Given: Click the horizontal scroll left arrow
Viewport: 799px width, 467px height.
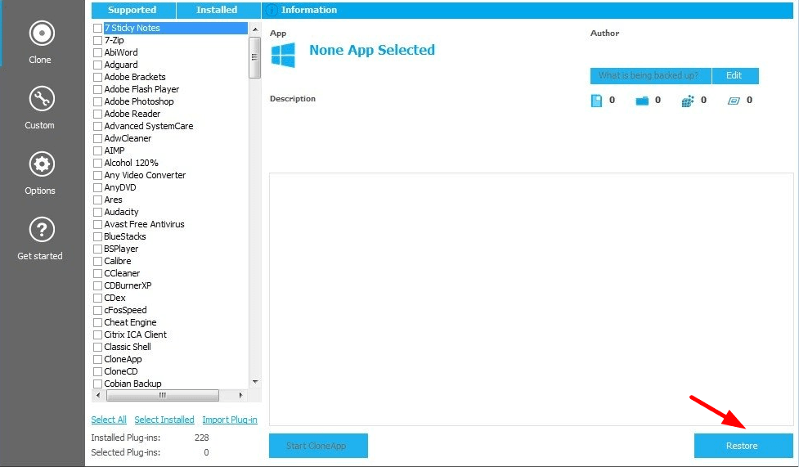Looking at the screenshot, I should (x=98, y=395).
